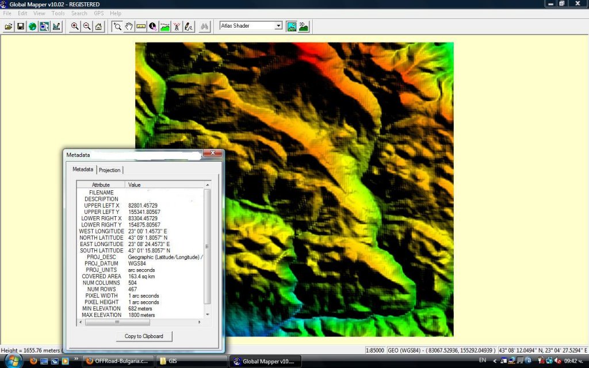Show the 3D view button
The image size is (589, 368).
303,26
